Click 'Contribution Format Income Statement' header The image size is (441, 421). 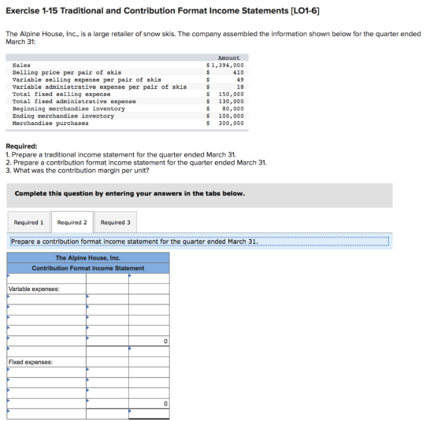pos(88,268)
